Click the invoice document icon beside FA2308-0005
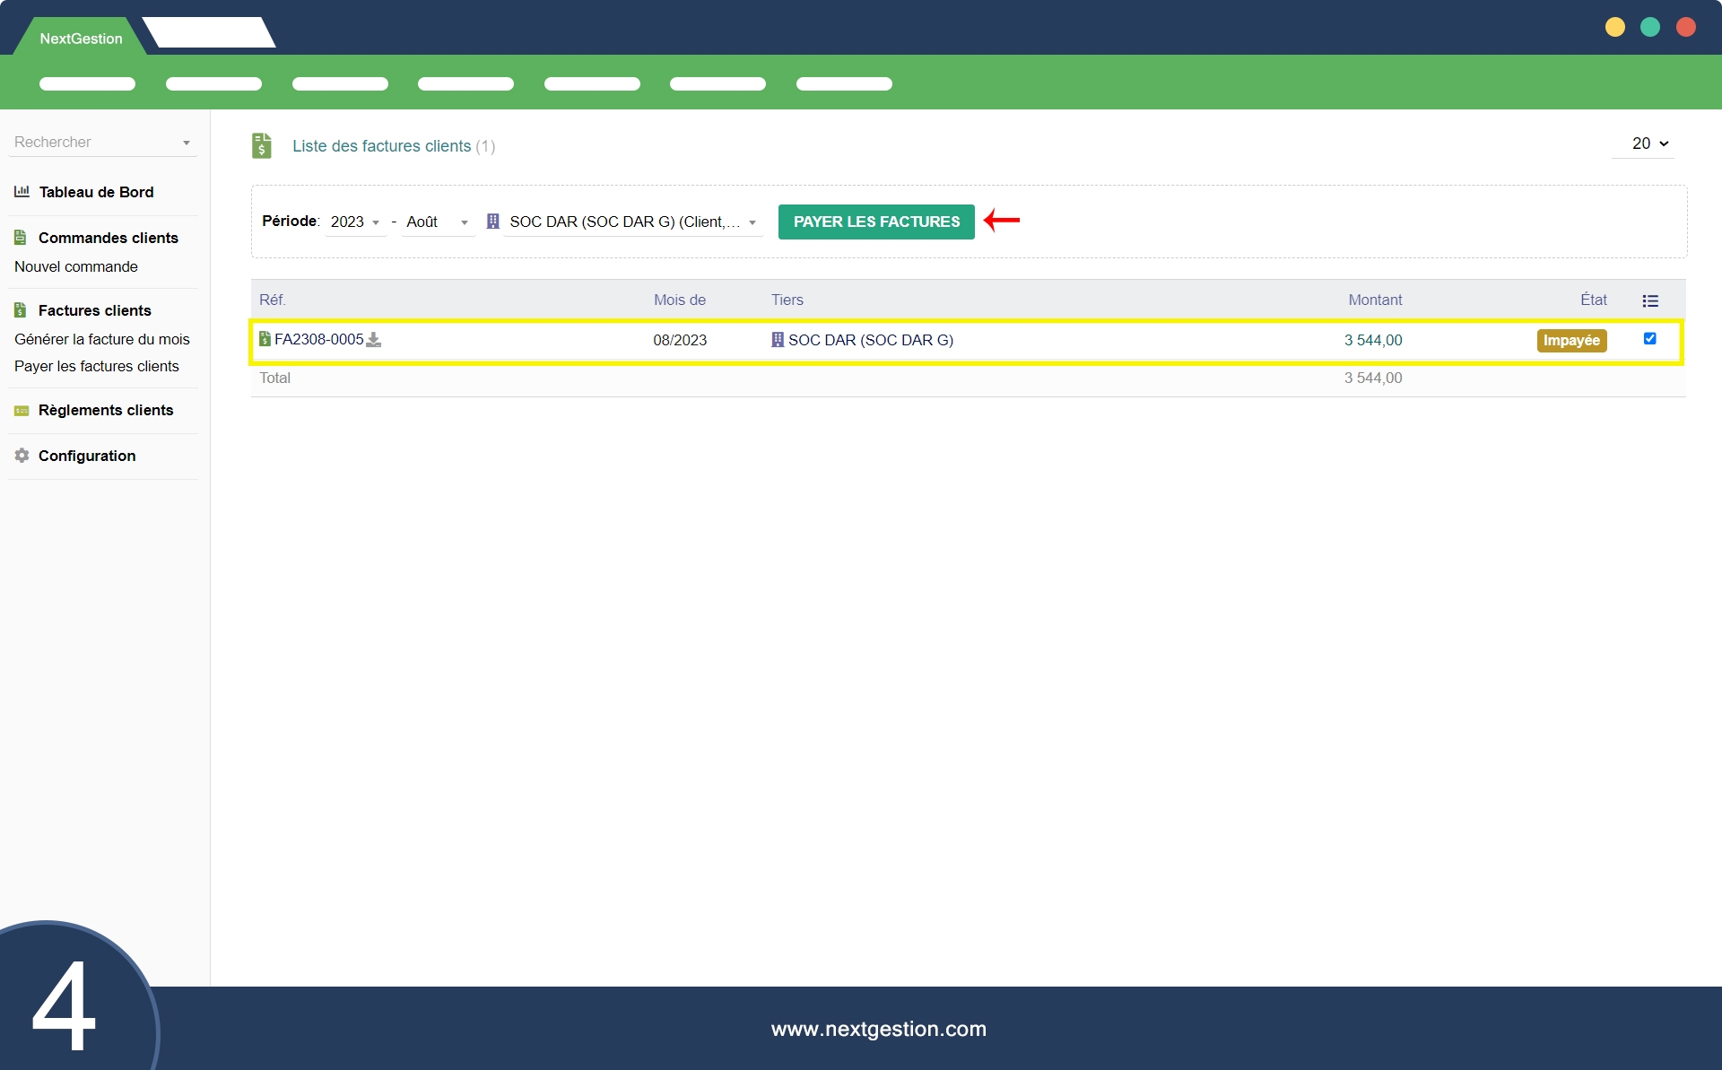This screenshot has height=1070, width=1722. tap(265, 339)
